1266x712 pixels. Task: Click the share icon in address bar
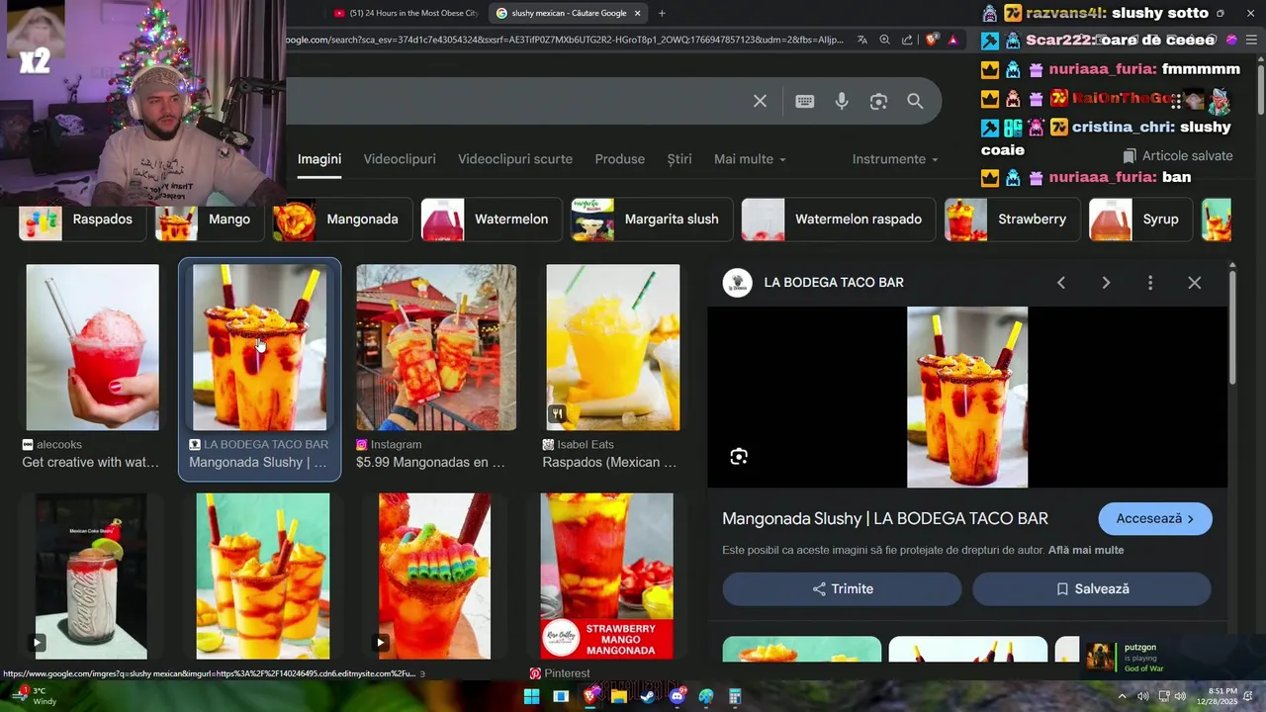[907, 40]
